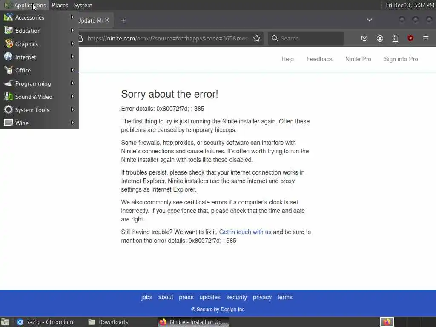Open the jobs footer link
436x327 pixels.
coord(146,297)
